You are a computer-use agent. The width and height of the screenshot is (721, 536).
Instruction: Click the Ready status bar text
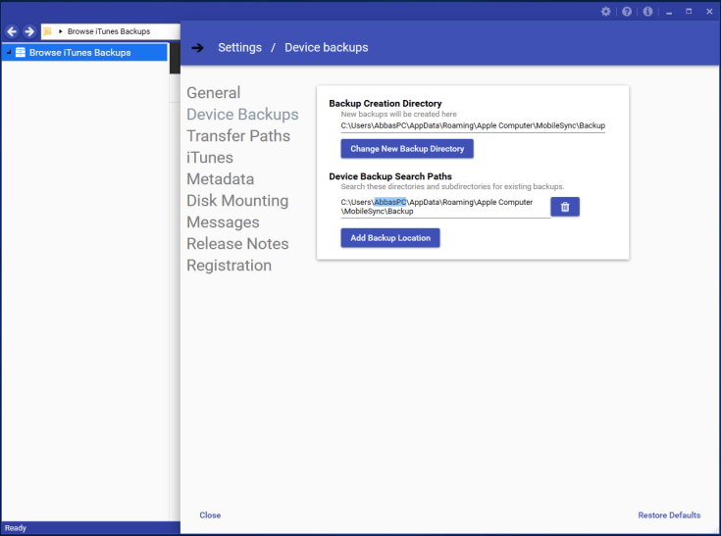click(x=16, y=528)
